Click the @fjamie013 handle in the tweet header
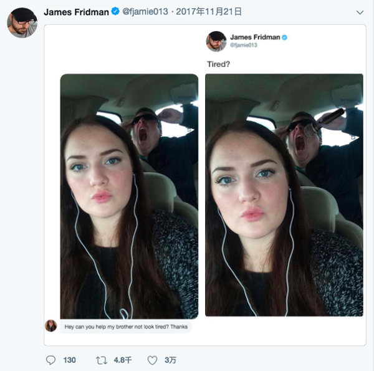This screenshot has height=371, width=374. click(x=145, y=12)
